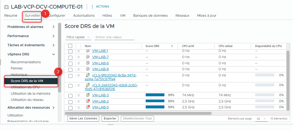This screenshot has height=131, width=293.
Task: Click the drag handle of VM-LAB-8 row
Action: click(x=78, y=69)
